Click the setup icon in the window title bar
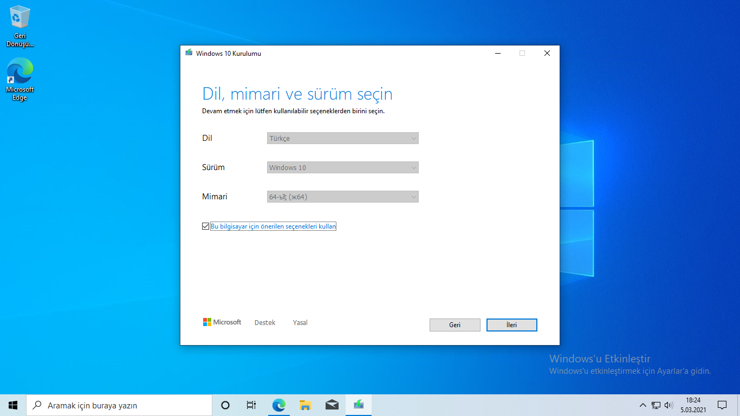The height and width of the screenshot is (416, 740). (x=189, y=53)
